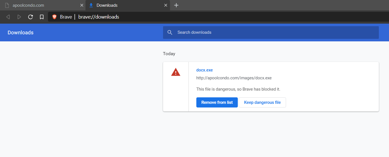This screenshot has width=389, height=157.
Task: Click the Keep dangerous file button
Action: tap(262, 102)
